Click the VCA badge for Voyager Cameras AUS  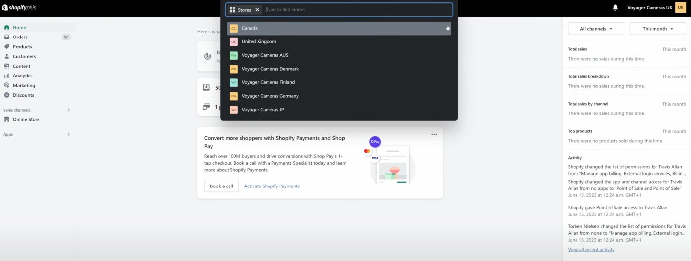coord(233,55)
